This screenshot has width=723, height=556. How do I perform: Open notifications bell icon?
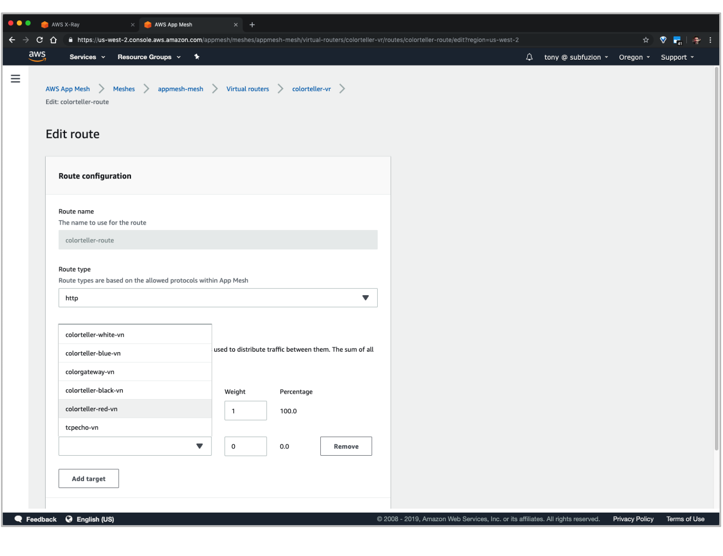[529, 57]
